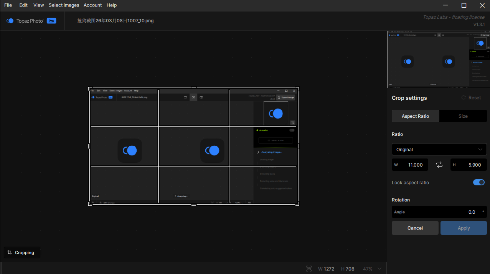Open the Original ratio dropdown
This screenshot has width=490, height=274.
(x=439, y=149)
